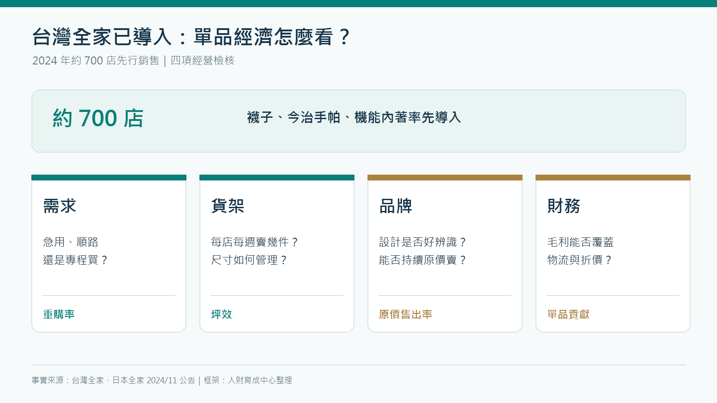Select the 單品貢獻 metric label
The width and height of the screenshot is (717, 403).
[x=568, y=314]
